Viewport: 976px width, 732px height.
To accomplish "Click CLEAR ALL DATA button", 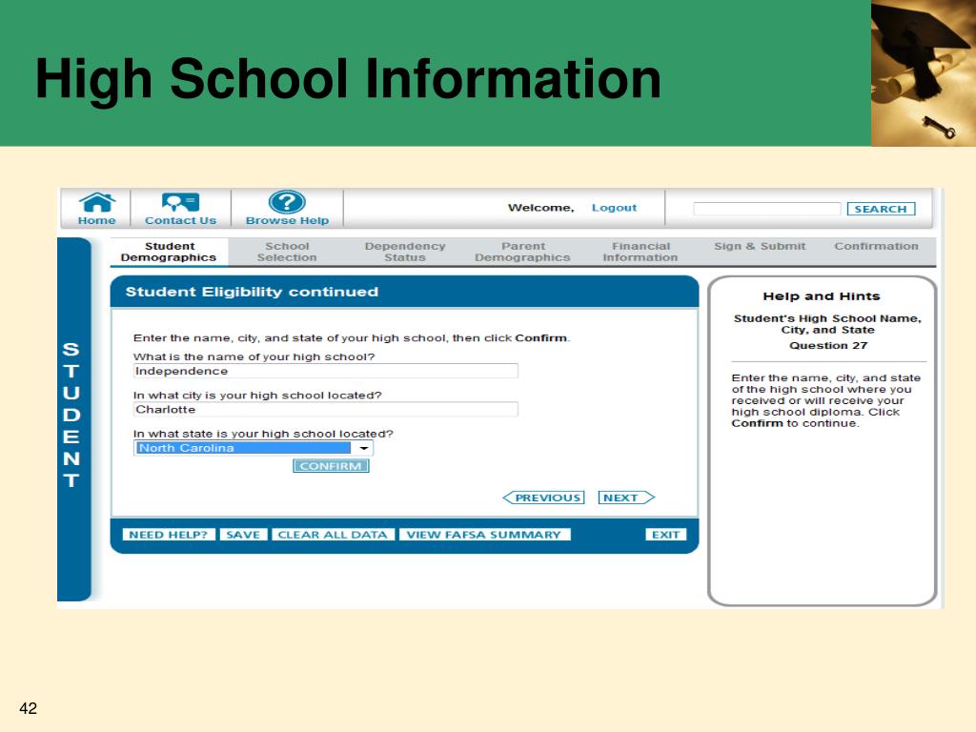I will (333, 535).
